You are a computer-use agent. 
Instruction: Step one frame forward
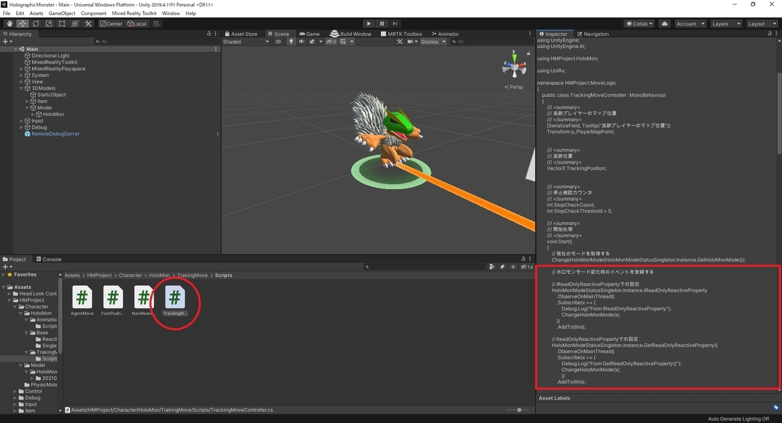tap(396, 23)
